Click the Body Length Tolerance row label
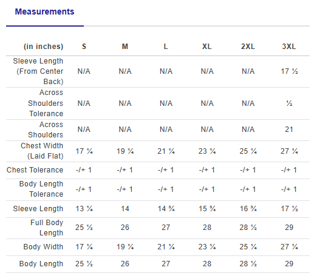This screenshot has width=317, height=279. pos(41,189)
